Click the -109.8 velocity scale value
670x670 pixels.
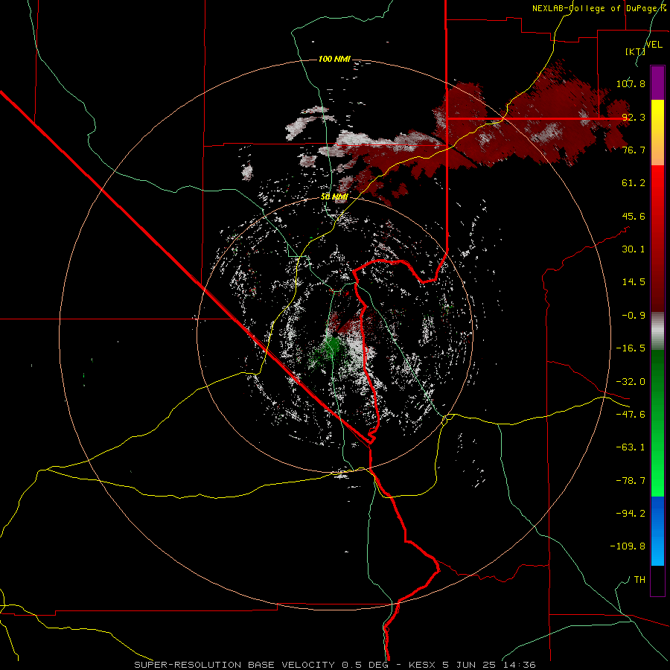628,546
